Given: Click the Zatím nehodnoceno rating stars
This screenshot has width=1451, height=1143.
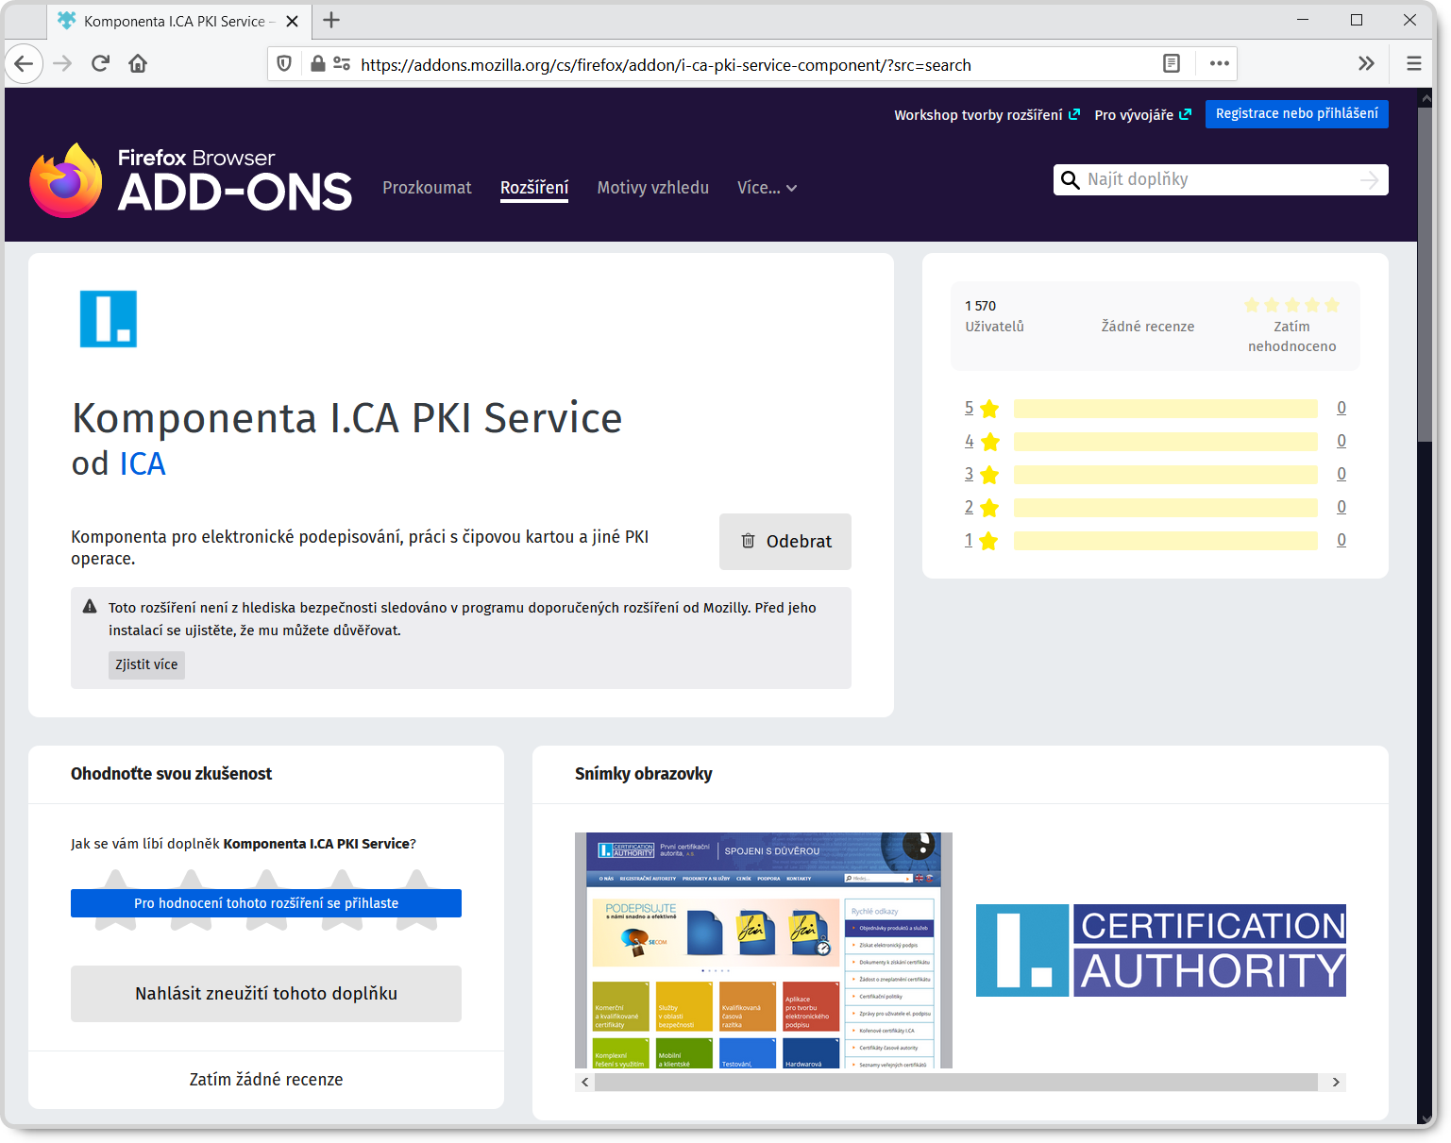Looking at the screenshot, I should [1292, 305].
